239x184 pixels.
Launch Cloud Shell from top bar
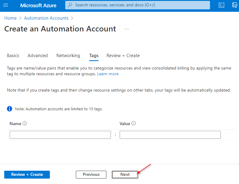[221, 5]
